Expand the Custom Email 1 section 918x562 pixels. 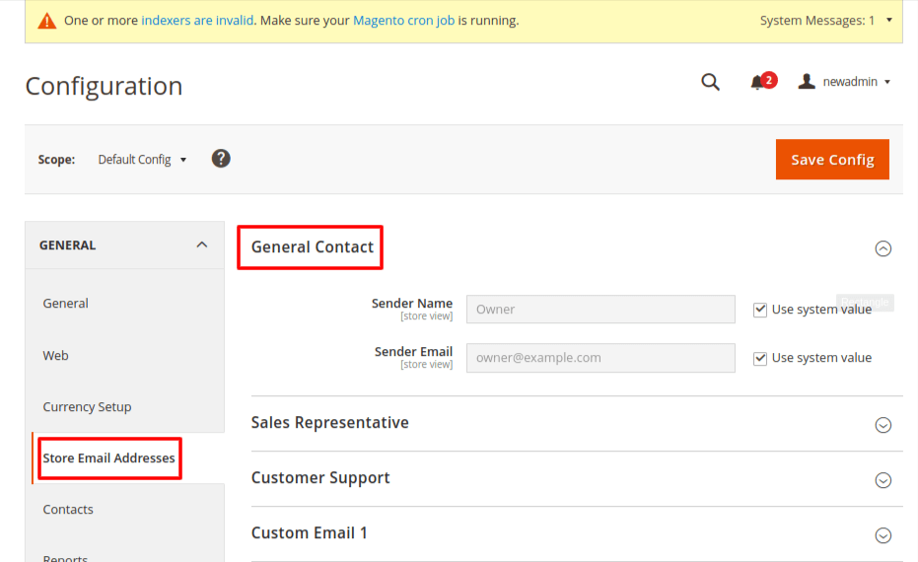[883, 535]
